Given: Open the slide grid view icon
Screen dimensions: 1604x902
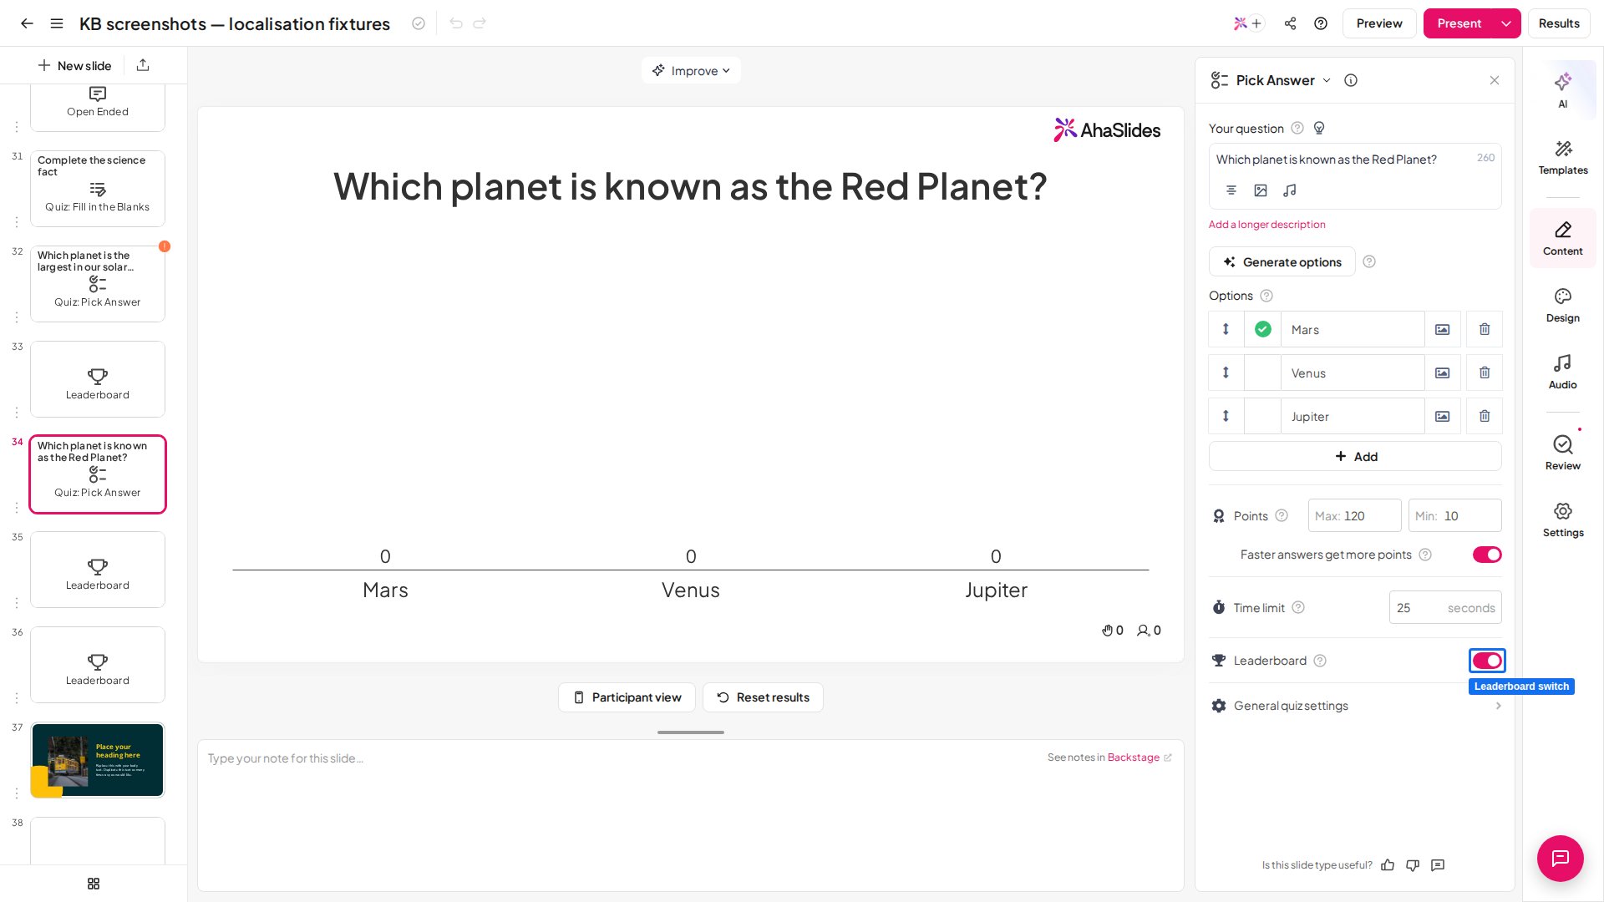Looking at the screenshot, I should [x=94, y=884].
